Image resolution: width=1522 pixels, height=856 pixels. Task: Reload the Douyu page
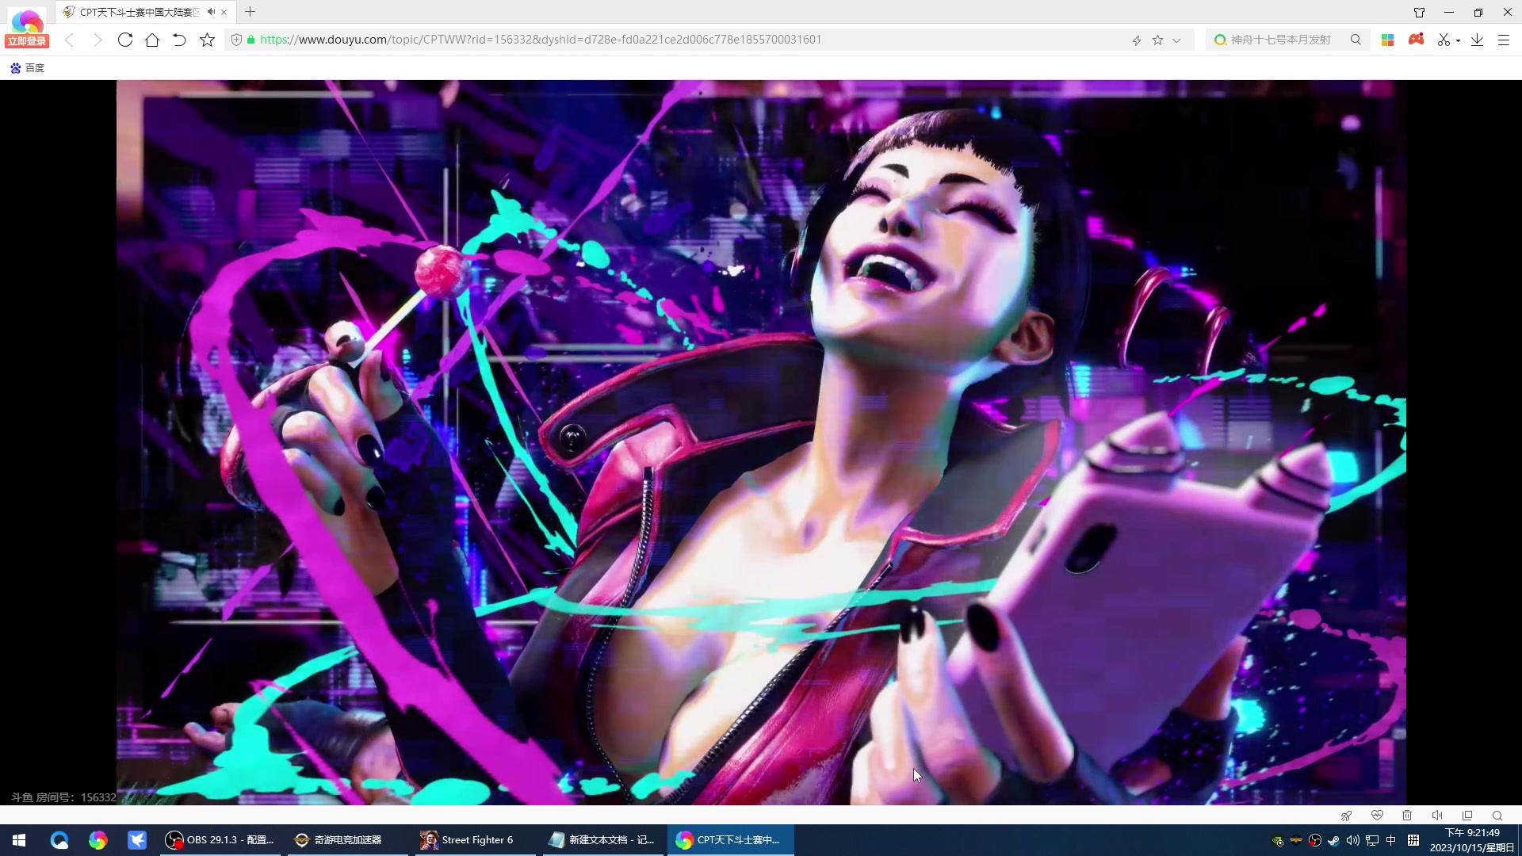point(124,40)
